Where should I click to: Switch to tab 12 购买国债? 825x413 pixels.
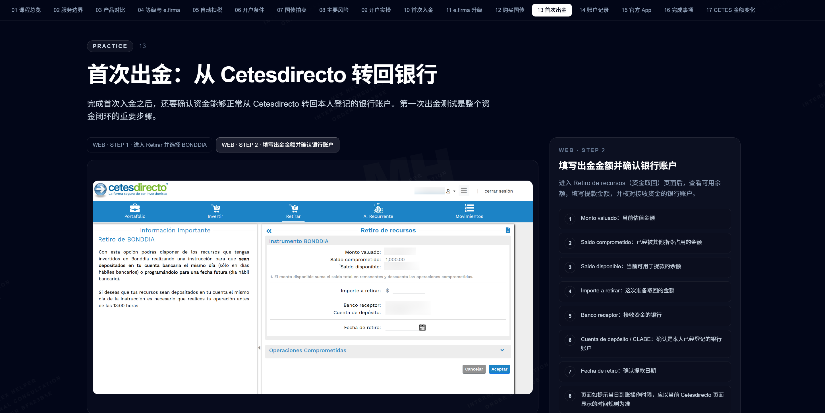pyautogui.click(x=510, y=10)
